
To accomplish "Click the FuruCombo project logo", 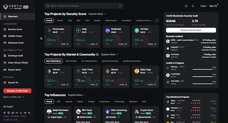I will tap(49, 30).
